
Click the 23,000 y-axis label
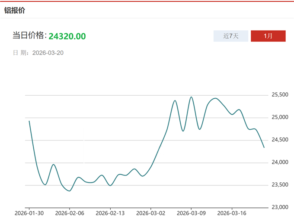tap(280, 207)
